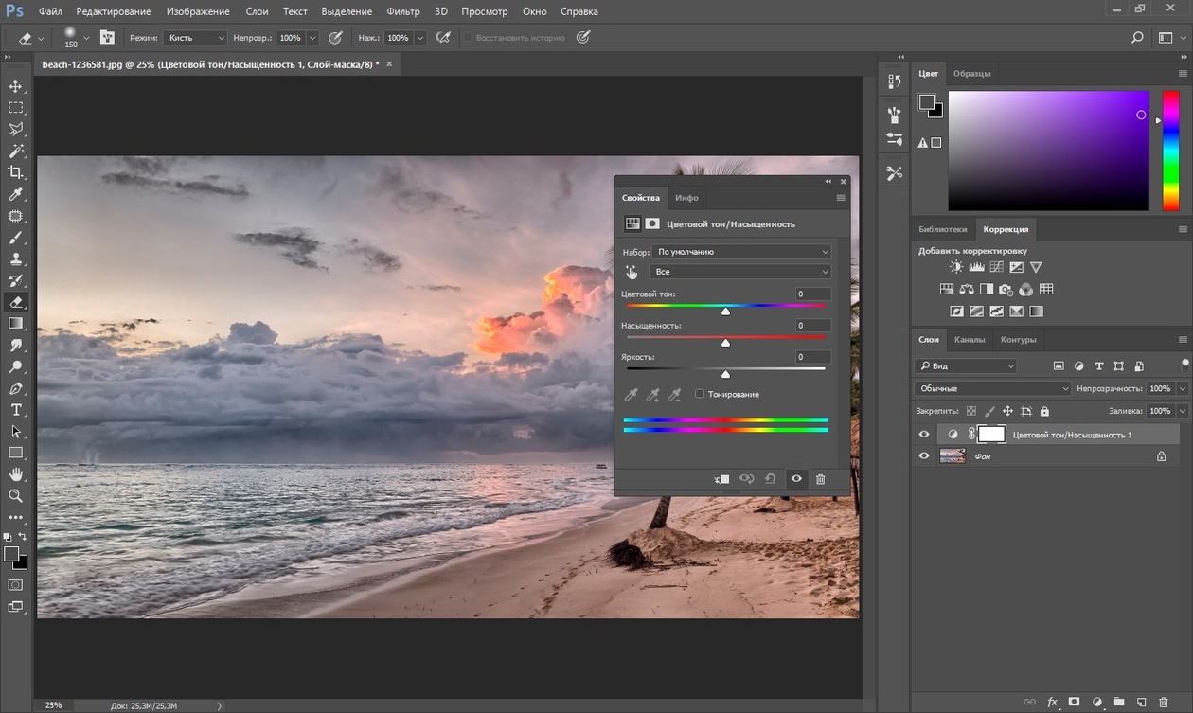Image resolution: width=1193 pixels, height=713 pixels.
Task: Select the Magic Wand tool
Action: tap(16, 151)
